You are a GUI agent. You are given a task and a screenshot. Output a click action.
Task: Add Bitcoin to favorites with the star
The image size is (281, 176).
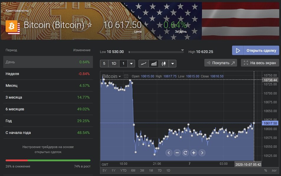click(90, 25)
